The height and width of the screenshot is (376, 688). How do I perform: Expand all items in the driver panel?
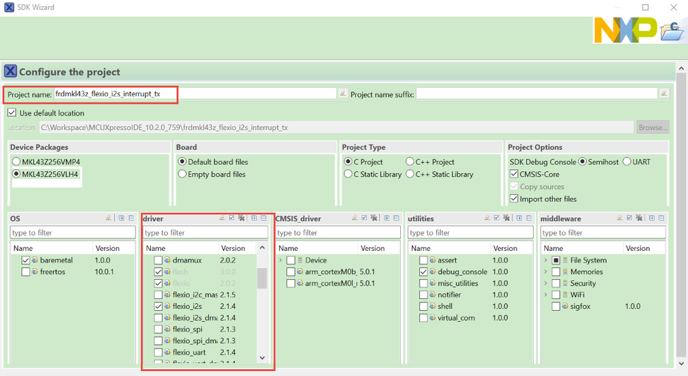pyautogui.click(x=254, y=217)
